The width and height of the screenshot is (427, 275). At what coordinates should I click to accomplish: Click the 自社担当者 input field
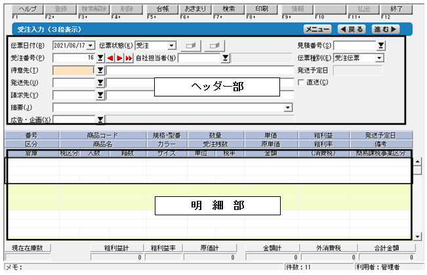coord(199,58)
